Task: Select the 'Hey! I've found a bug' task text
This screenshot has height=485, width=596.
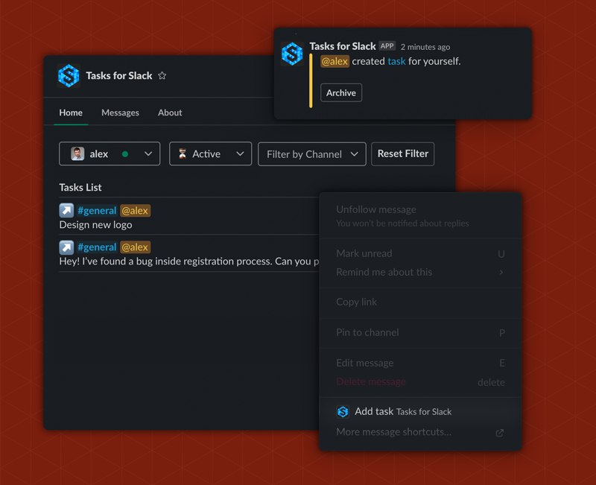Action: pos(189,261)
